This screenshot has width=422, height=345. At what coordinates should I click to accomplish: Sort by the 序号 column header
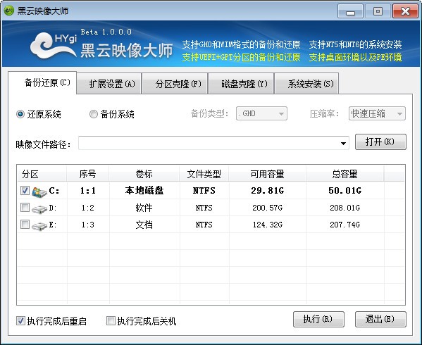click(88, 174)
